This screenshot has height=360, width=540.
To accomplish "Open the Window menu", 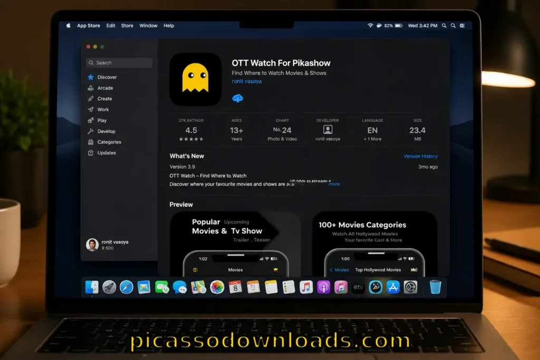I will [148, 25].
